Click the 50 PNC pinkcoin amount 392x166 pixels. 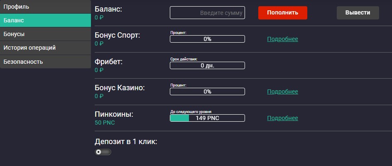(x=105, y=123)
